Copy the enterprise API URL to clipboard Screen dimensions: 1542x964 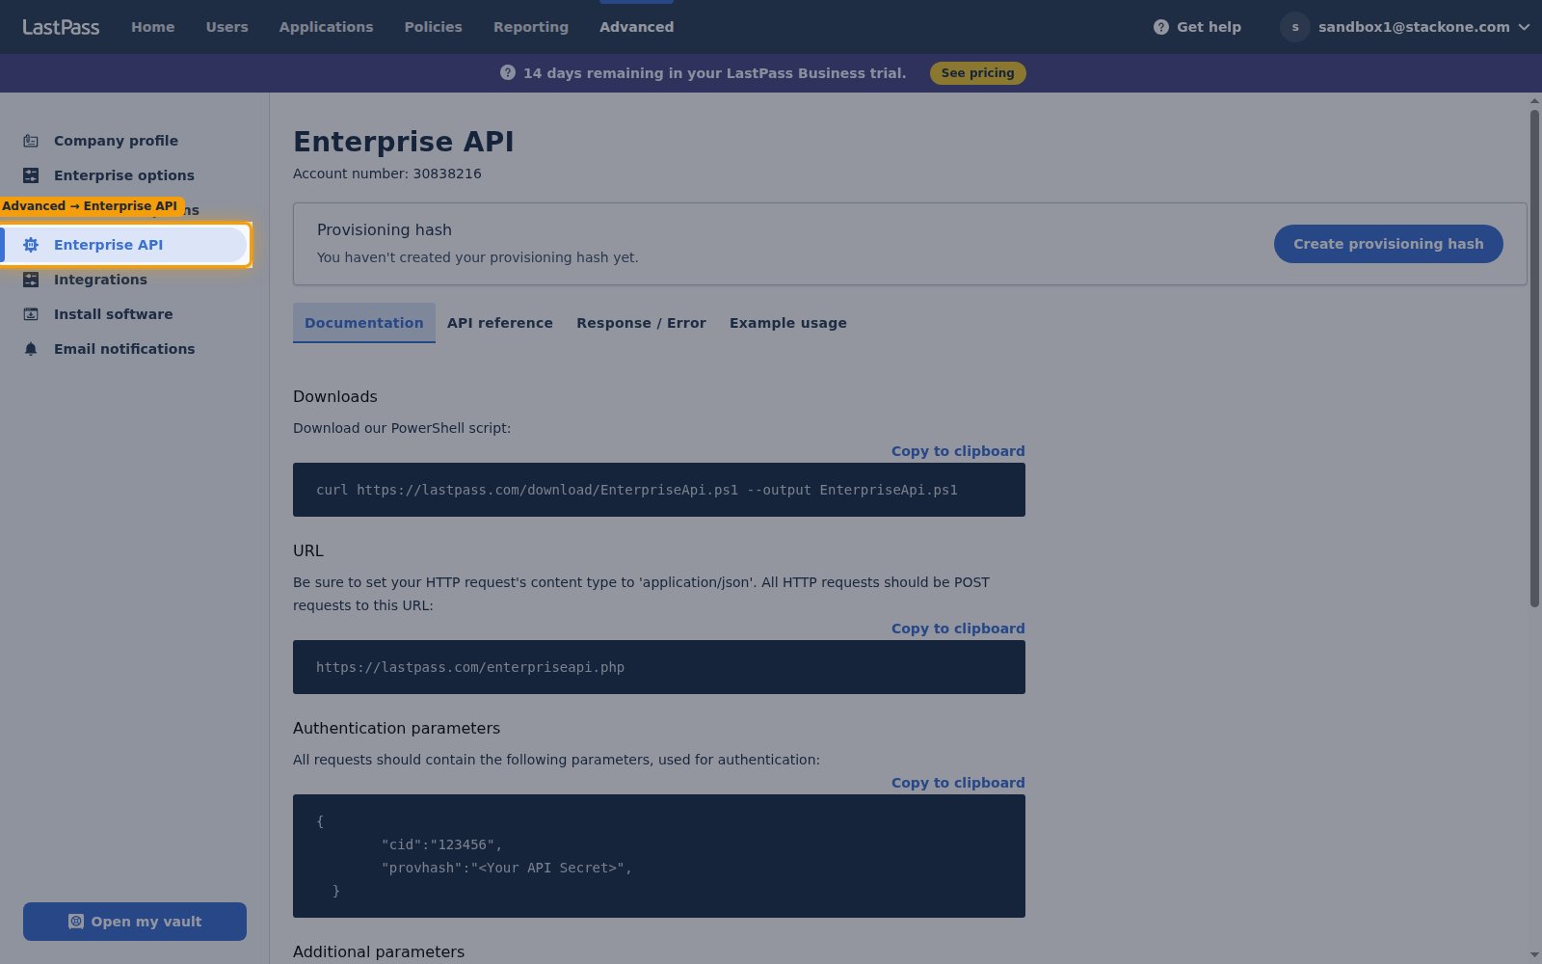tap(958, 629)
